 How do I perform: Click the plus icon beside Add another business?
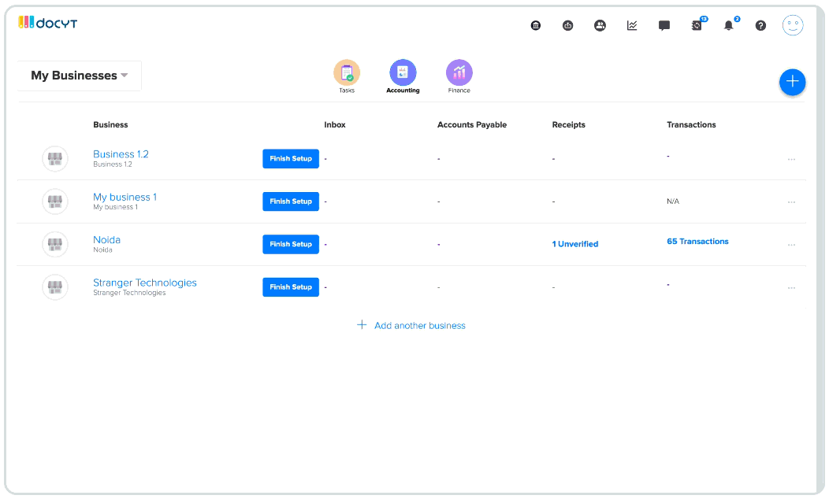[362, 325]
